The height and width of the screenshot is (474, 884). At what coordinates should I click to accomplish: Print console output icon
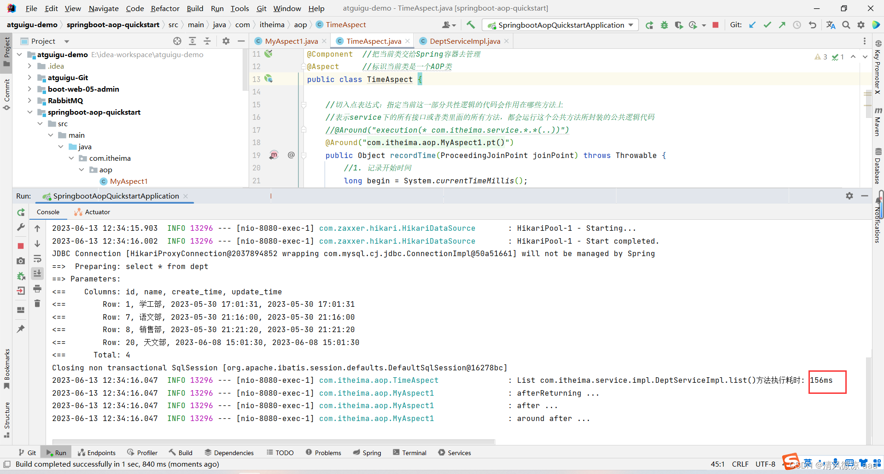coord(37,289)
